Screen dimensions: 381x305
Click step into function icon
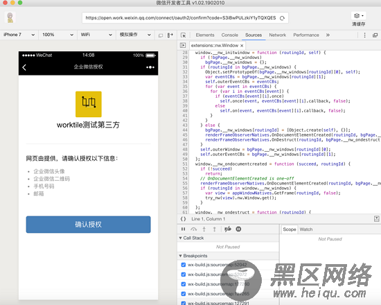tap(204, 229)
